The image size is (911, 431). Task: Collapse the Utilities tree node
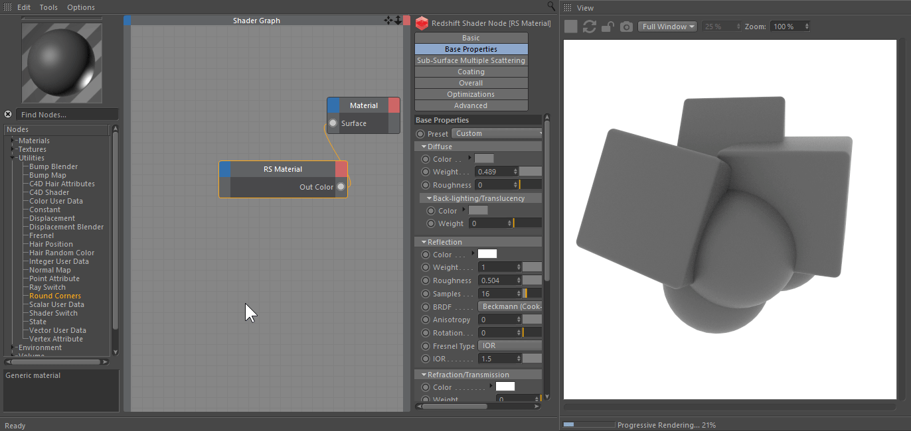13,158
